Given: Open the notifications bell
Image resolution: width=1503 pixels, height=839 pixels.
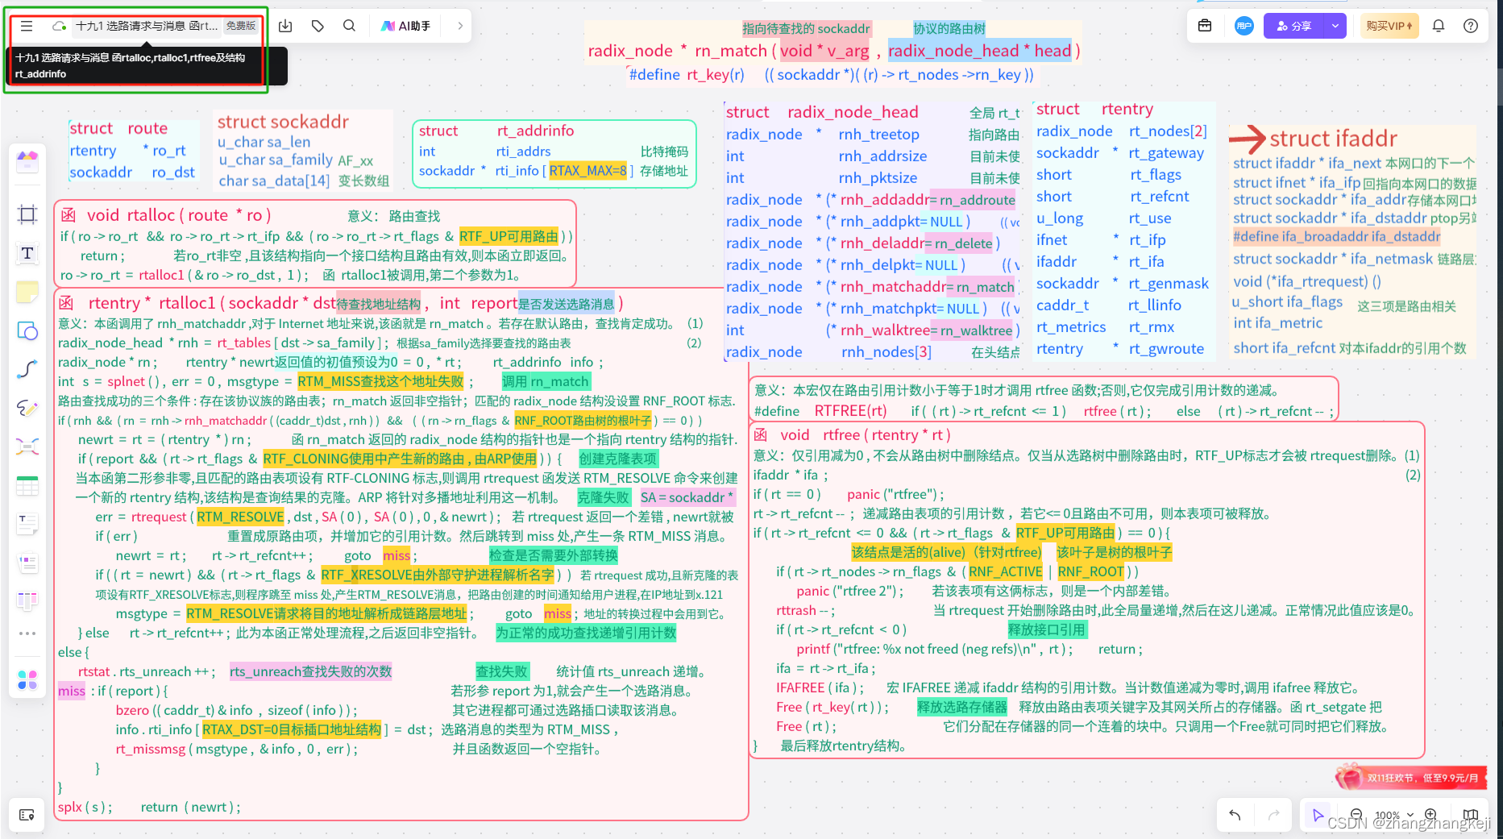Looking at the screenshot, I should (1439, 26).
